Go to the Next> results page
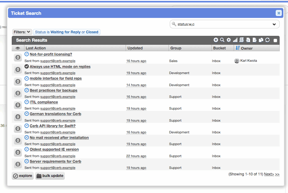 coord(269,174)
